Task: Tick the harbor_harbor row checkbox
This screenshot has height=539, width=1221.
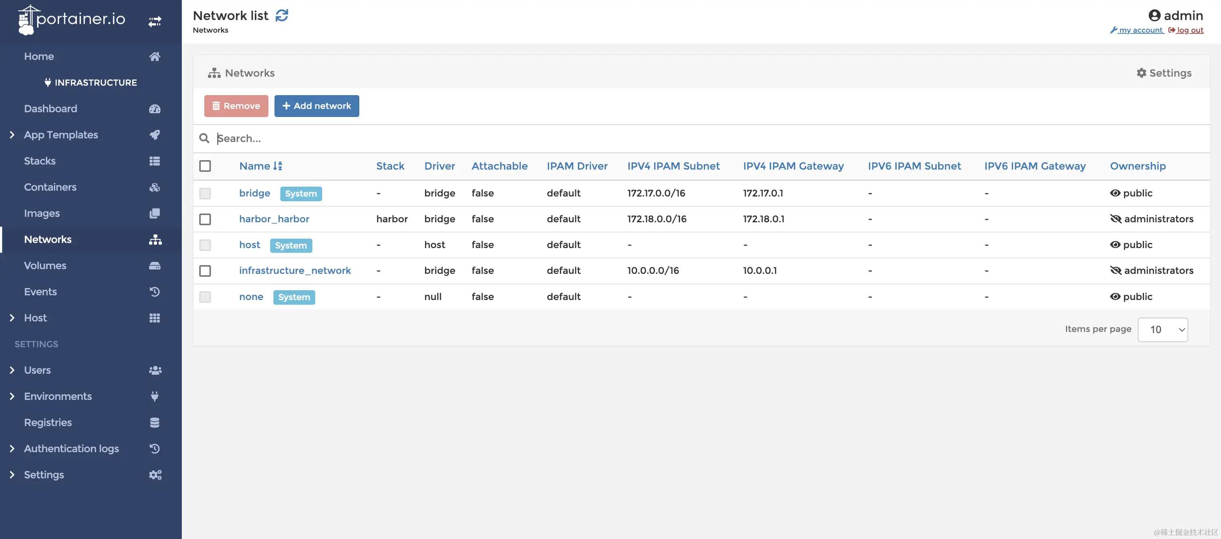Action: tap(205, 219)
